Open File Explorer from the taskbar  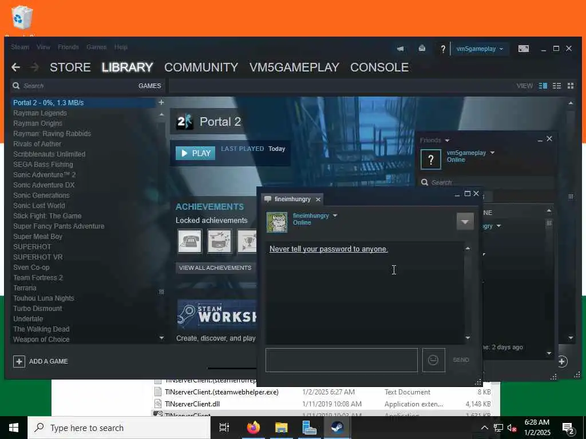[x=282, y=428]
